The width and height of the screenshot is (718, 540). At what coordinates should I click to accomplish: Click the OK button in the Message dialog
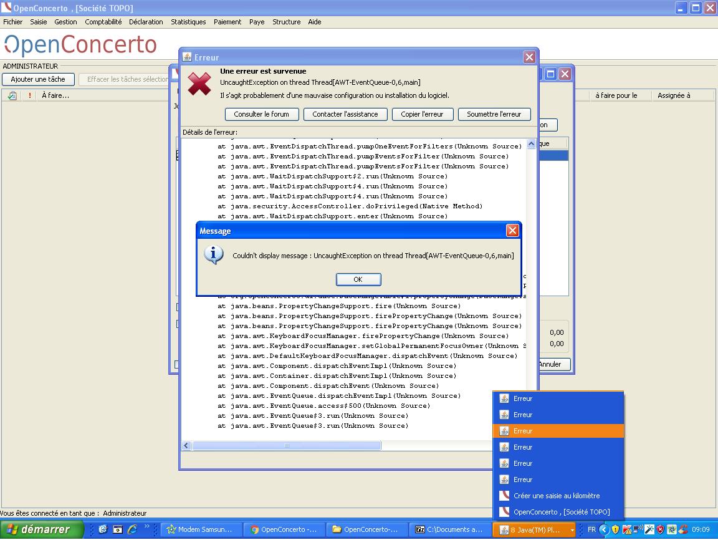click(358, 279)
